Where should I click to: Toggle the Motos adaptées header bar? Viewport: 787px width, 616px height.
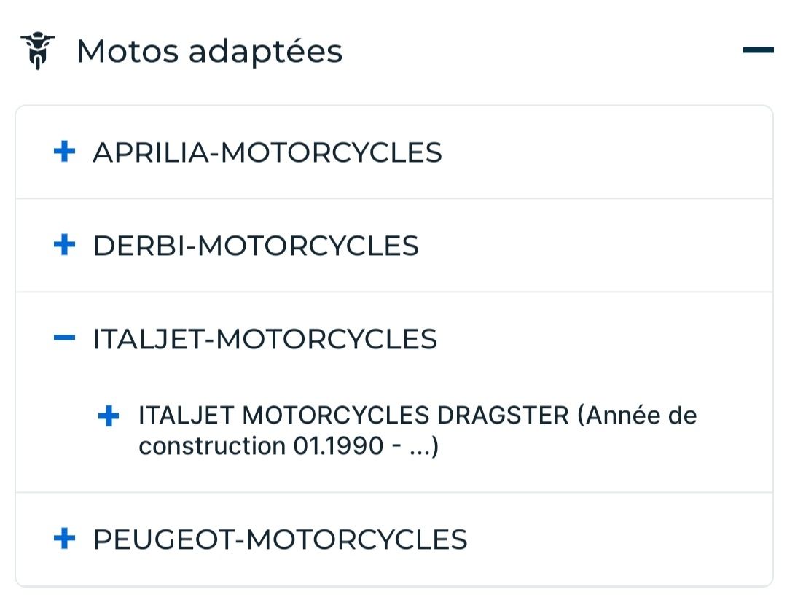tap(539, 51)
